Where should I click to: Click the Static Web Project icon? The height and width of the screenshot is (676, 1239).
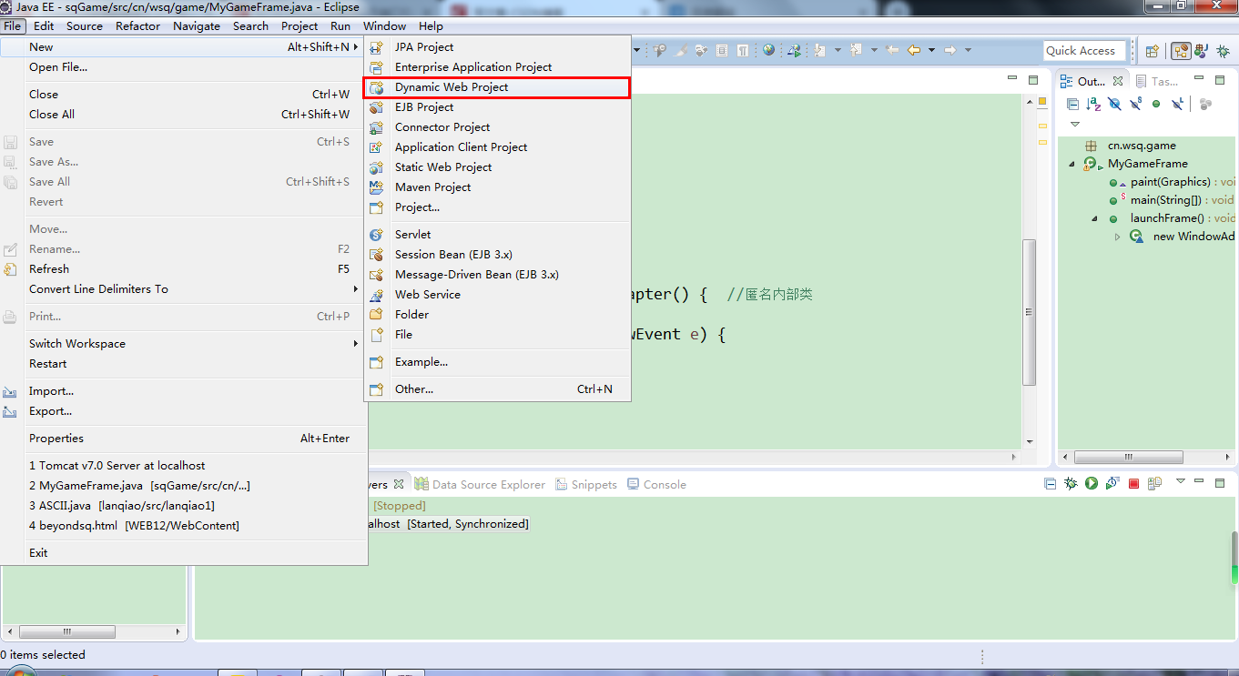pyautogui.click(x=377, y=167)
